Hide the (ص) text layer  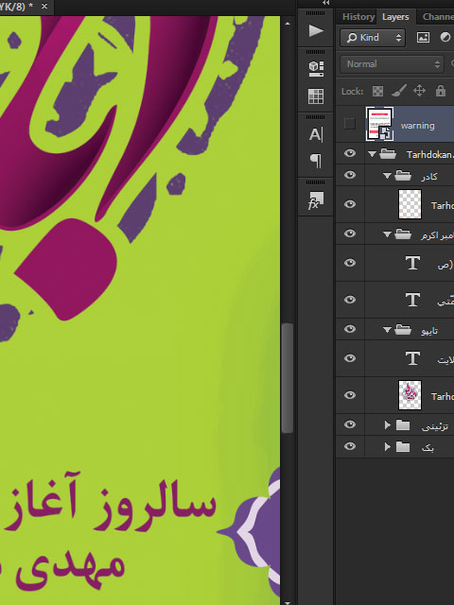coord(350,263)
